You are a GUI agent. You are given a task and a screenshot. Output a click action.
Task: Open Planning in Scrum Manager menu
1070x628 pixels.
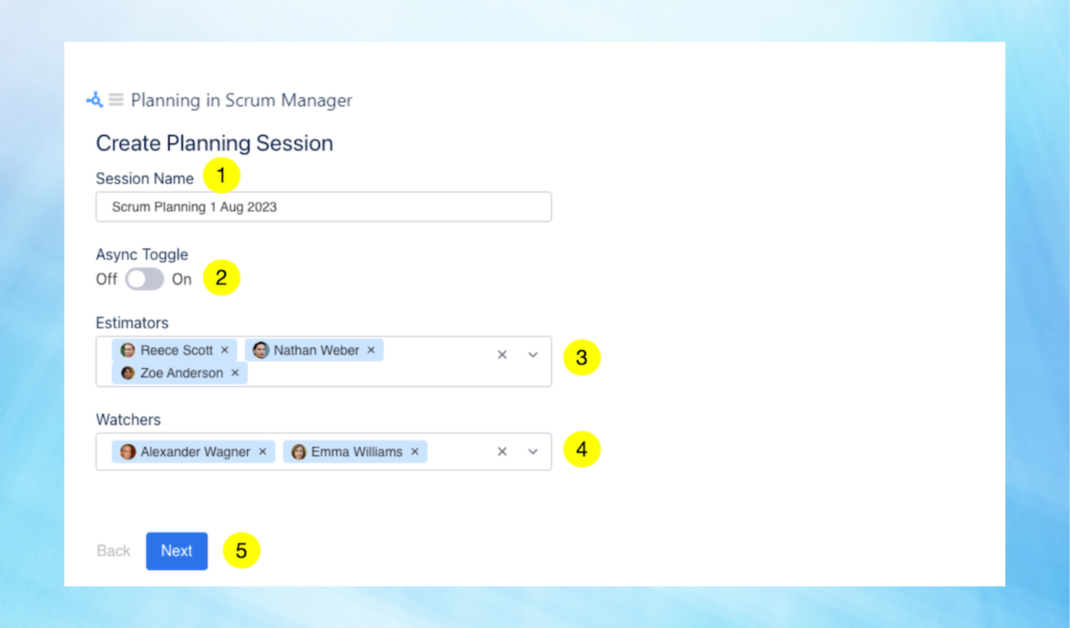[x=117, y=100]
